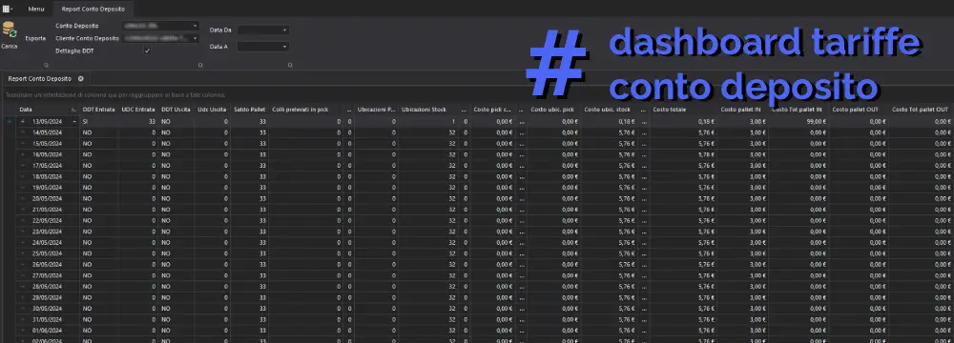Select the '99,00 €' cell in Costo Tot pallet IN

pyautogui.click(x=798, y=122)
